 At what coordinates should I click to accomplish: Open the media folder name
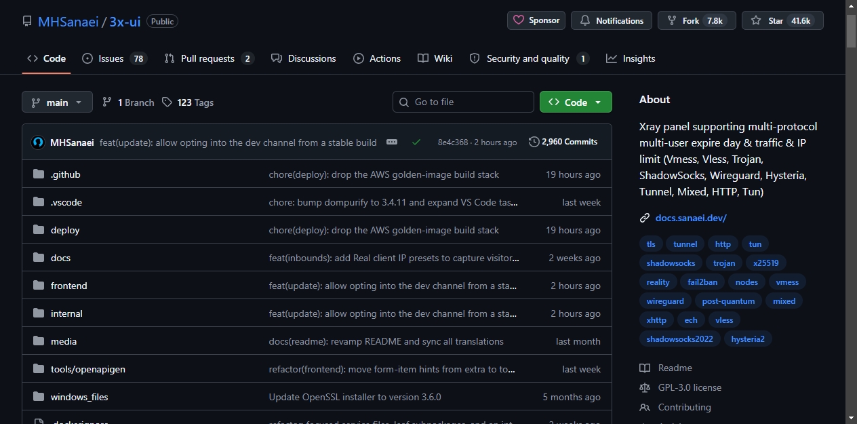click(64, 341)
